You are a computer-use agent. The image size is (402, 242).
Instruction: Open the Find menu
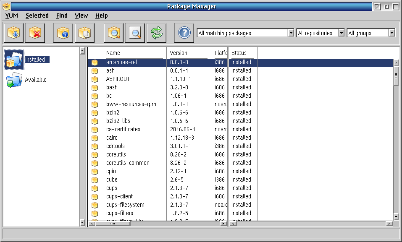click(x=62, y=16)
